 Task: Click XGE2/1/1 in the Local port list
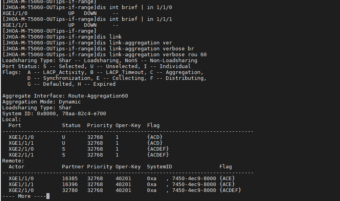pos(21,155)
